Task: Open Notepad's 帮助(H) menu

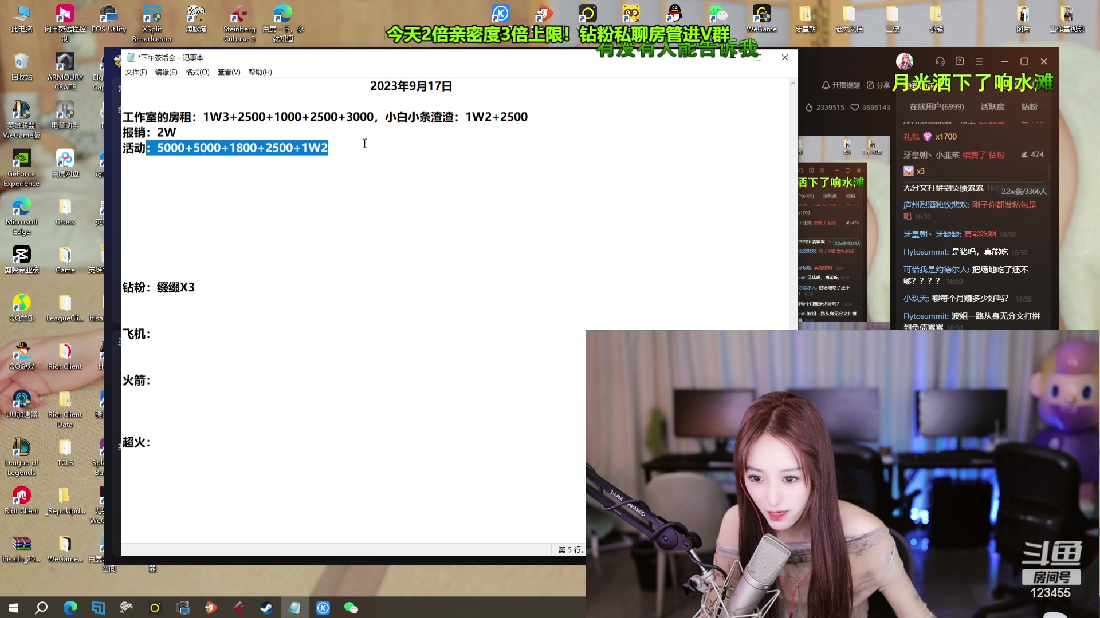Action: [x=260, y=72]
